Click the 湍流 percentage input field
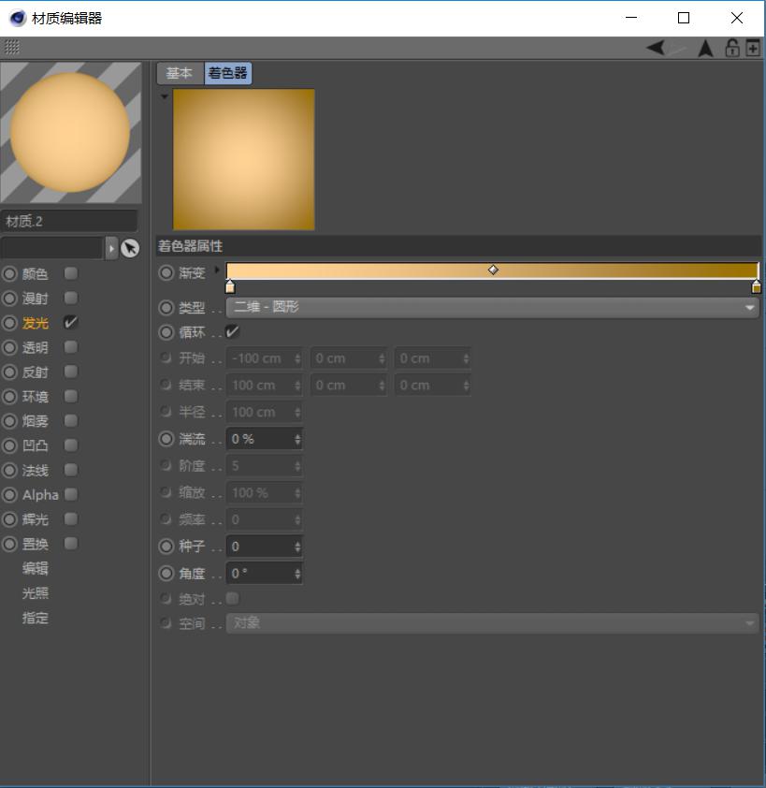This screenshot has height=788, width=766. tap(264, 439)
